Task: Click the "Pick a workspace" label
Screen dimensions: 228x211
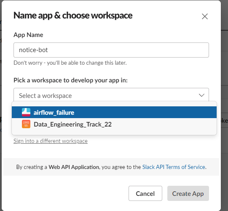Action: pyautogui.click(x=70, y=80)
